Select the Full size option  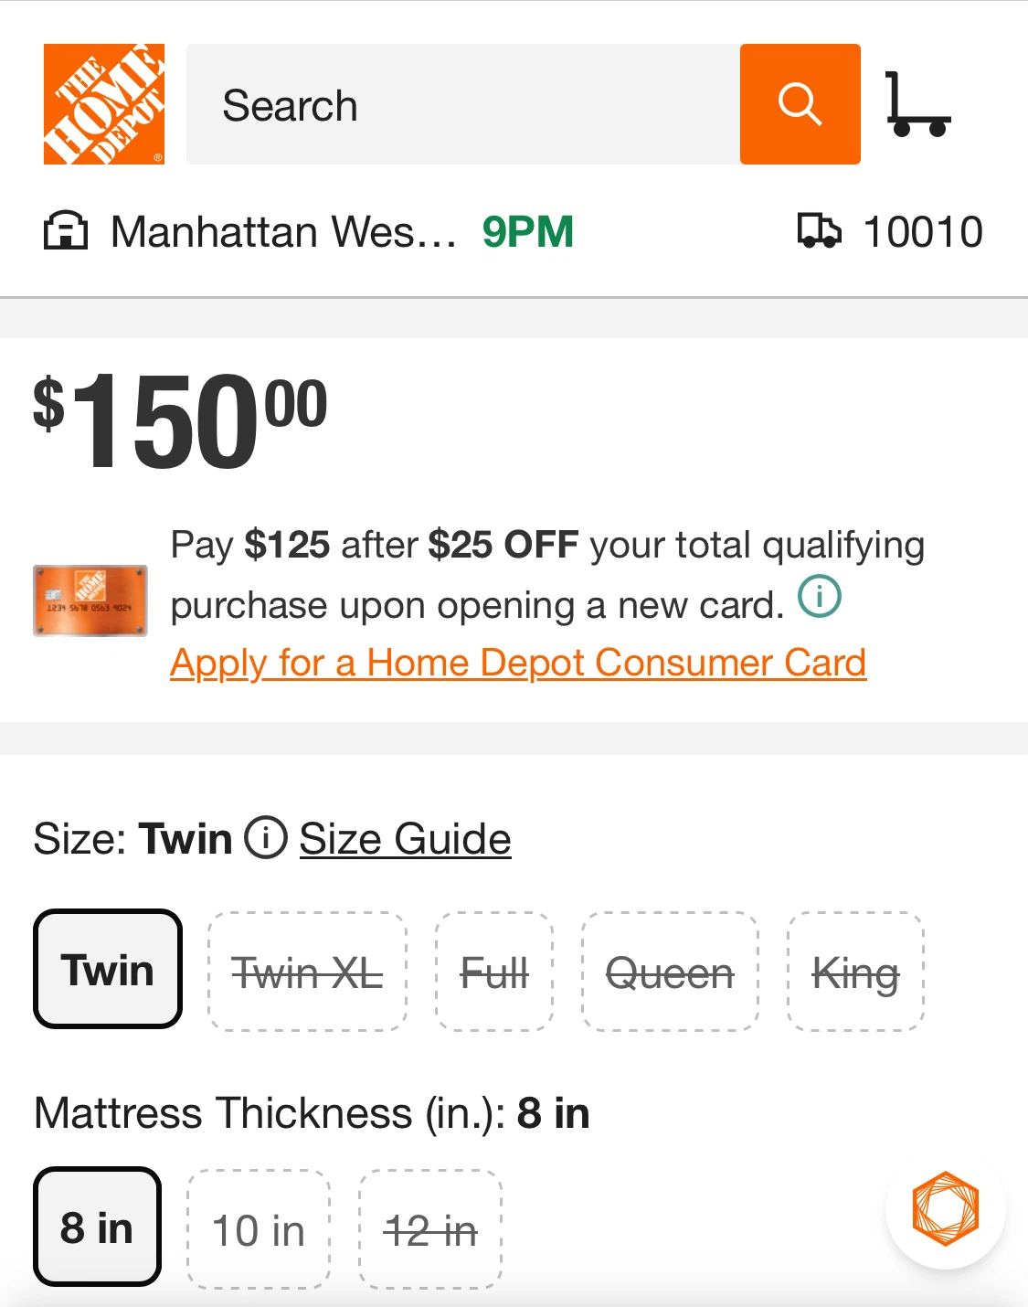[494, 972]
